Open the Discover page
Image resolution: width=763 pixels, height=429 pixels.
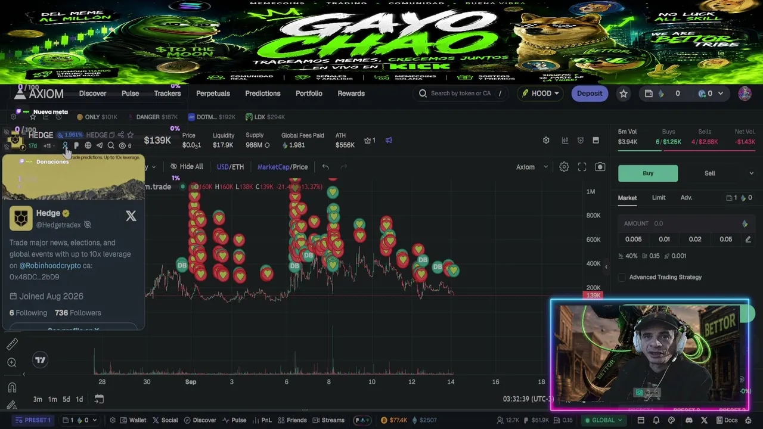[92, 94]
